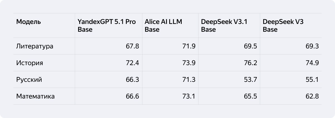335x118 pixels.
Task: Select the 72.4 History score cell
Action: pos(132,63)
